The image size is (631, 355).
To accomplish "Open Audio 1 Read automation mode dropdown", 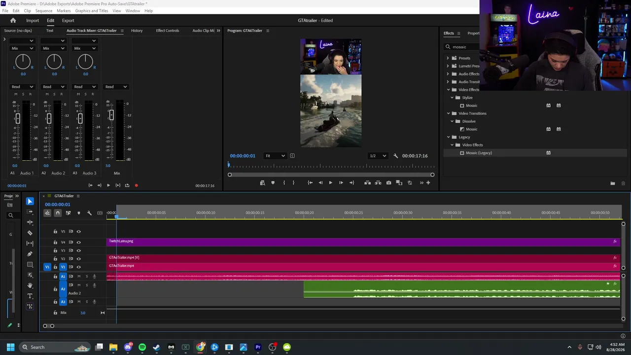I will click(x=22, y=87).
